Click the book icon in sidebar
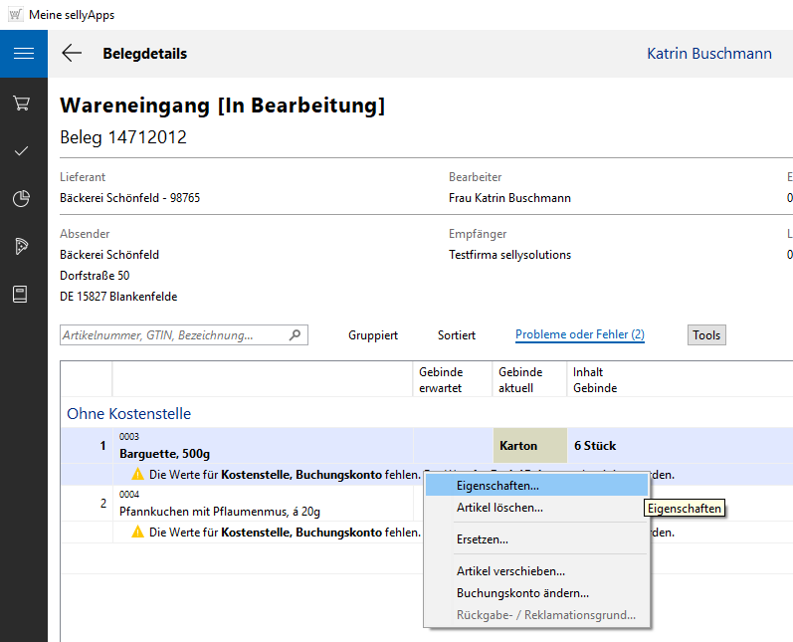Screen dimensions: 793x642 [22, 295]
